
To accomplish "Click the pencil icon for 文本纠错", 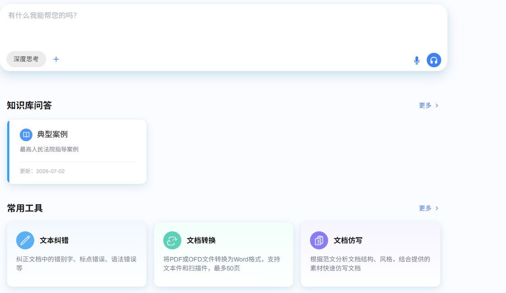I will pyautogui.click(x=25, y=240).
